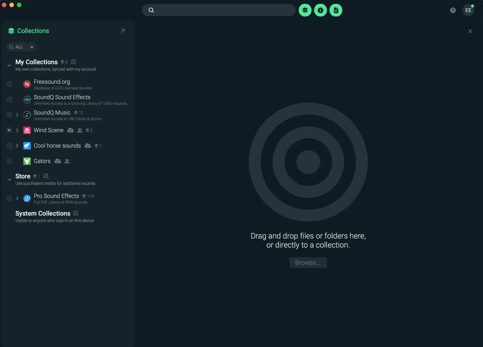Open the help question mark icon
This screenshot has width=483, height=347.
tap(453, 10)
